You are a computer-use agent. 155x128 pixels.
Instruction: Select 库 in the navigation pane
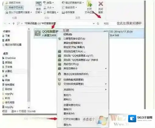tap(6, 76)
